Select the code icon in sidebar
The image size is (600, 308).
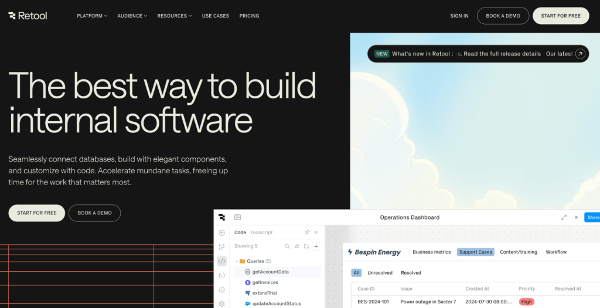221,261
